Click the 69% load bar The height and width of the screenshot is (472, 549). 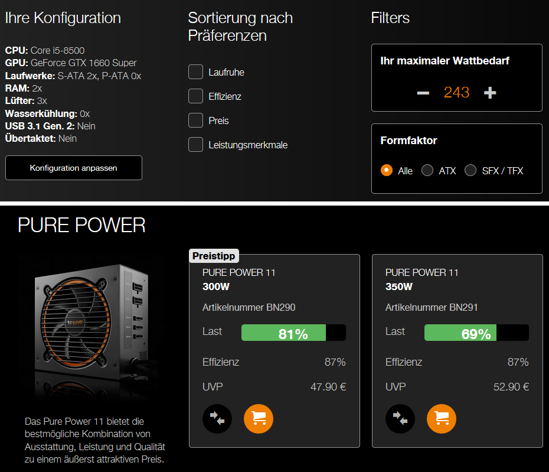tap(476, 333)
